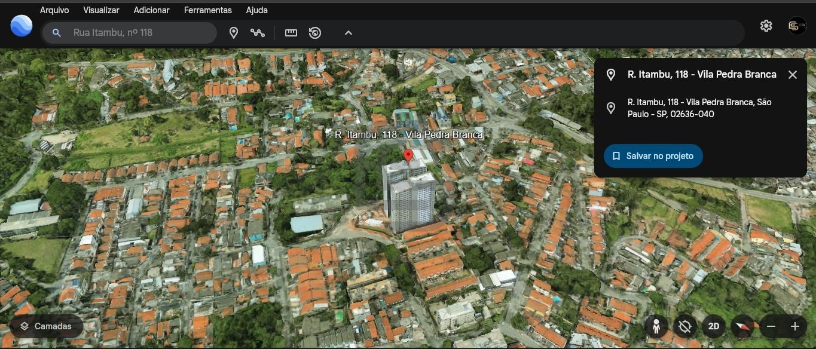Zoom in with the plus button
This screenshot has width=816, height=349.
[794, 326]
